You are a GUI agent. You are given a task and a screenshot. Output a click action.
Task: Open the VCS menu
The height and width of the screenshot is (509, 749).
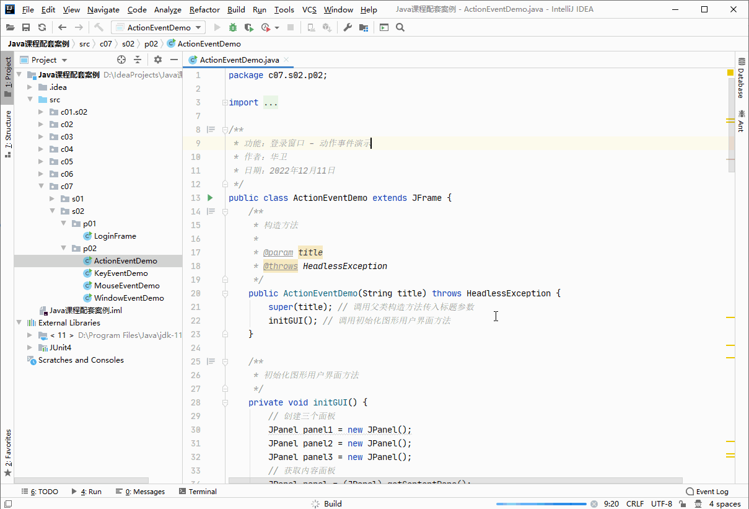[309, 9]
